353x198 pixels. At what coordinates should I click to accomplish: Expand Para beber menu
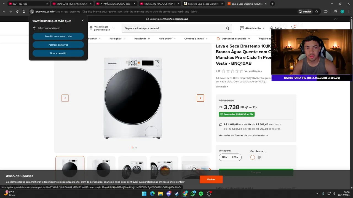(x=167, y=39)
